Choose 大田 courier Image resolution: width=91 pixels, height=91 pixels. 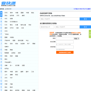[22, 28]
